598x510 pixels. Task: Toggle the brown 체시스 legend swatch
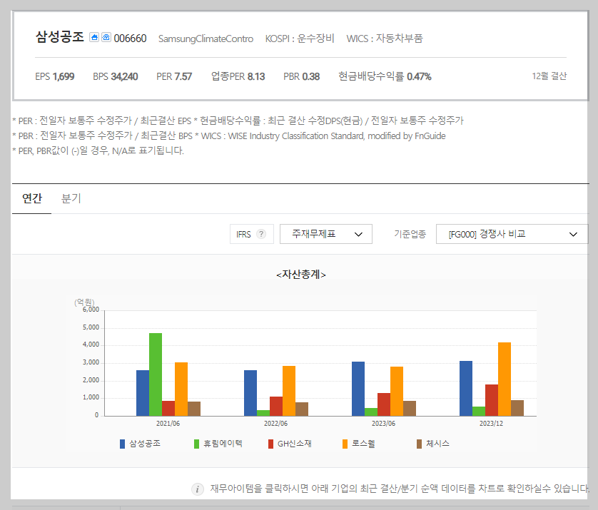[x=419, y=444]
